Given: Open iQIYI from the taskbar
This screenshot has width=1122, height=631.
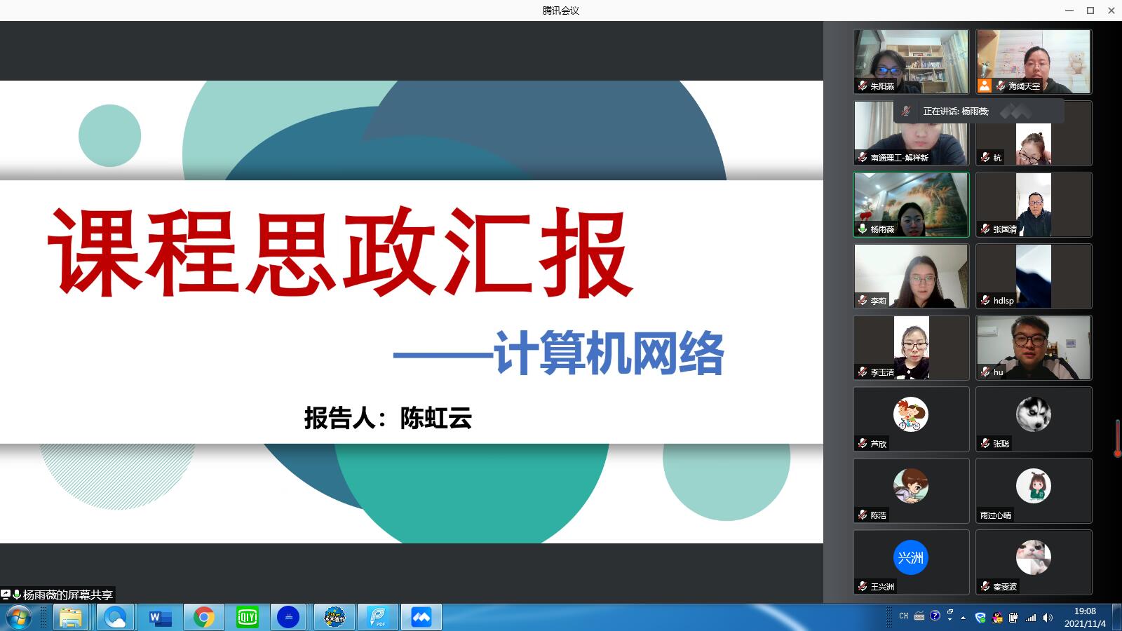Looking at the screenshot, I should 247,618.
